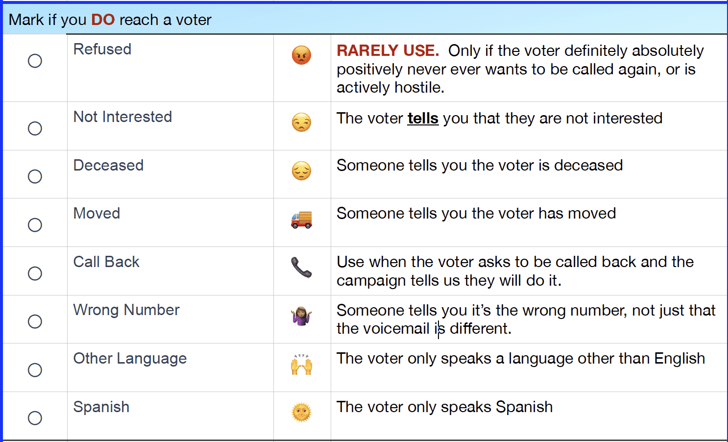Image resolution: width=728 pixels, height=442 pixels.
Task: Choose the Call Back radio option
Action: 35,273
